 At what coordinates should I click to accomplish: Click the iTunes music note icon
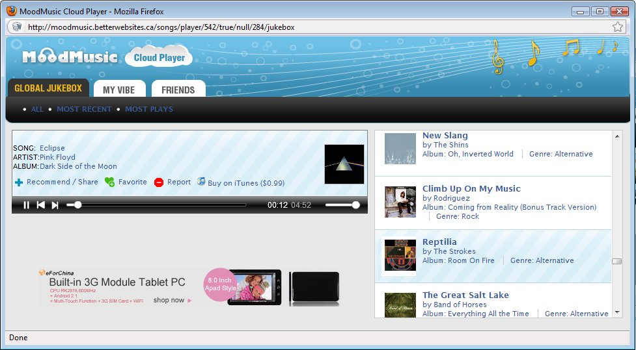(201, 182)
